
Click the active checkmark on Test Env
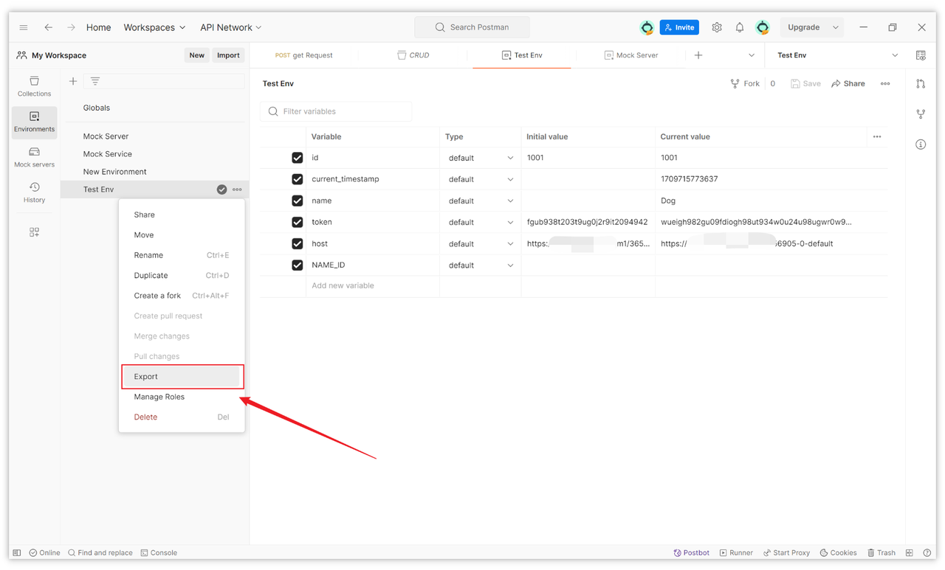click(x=221, y=190)
